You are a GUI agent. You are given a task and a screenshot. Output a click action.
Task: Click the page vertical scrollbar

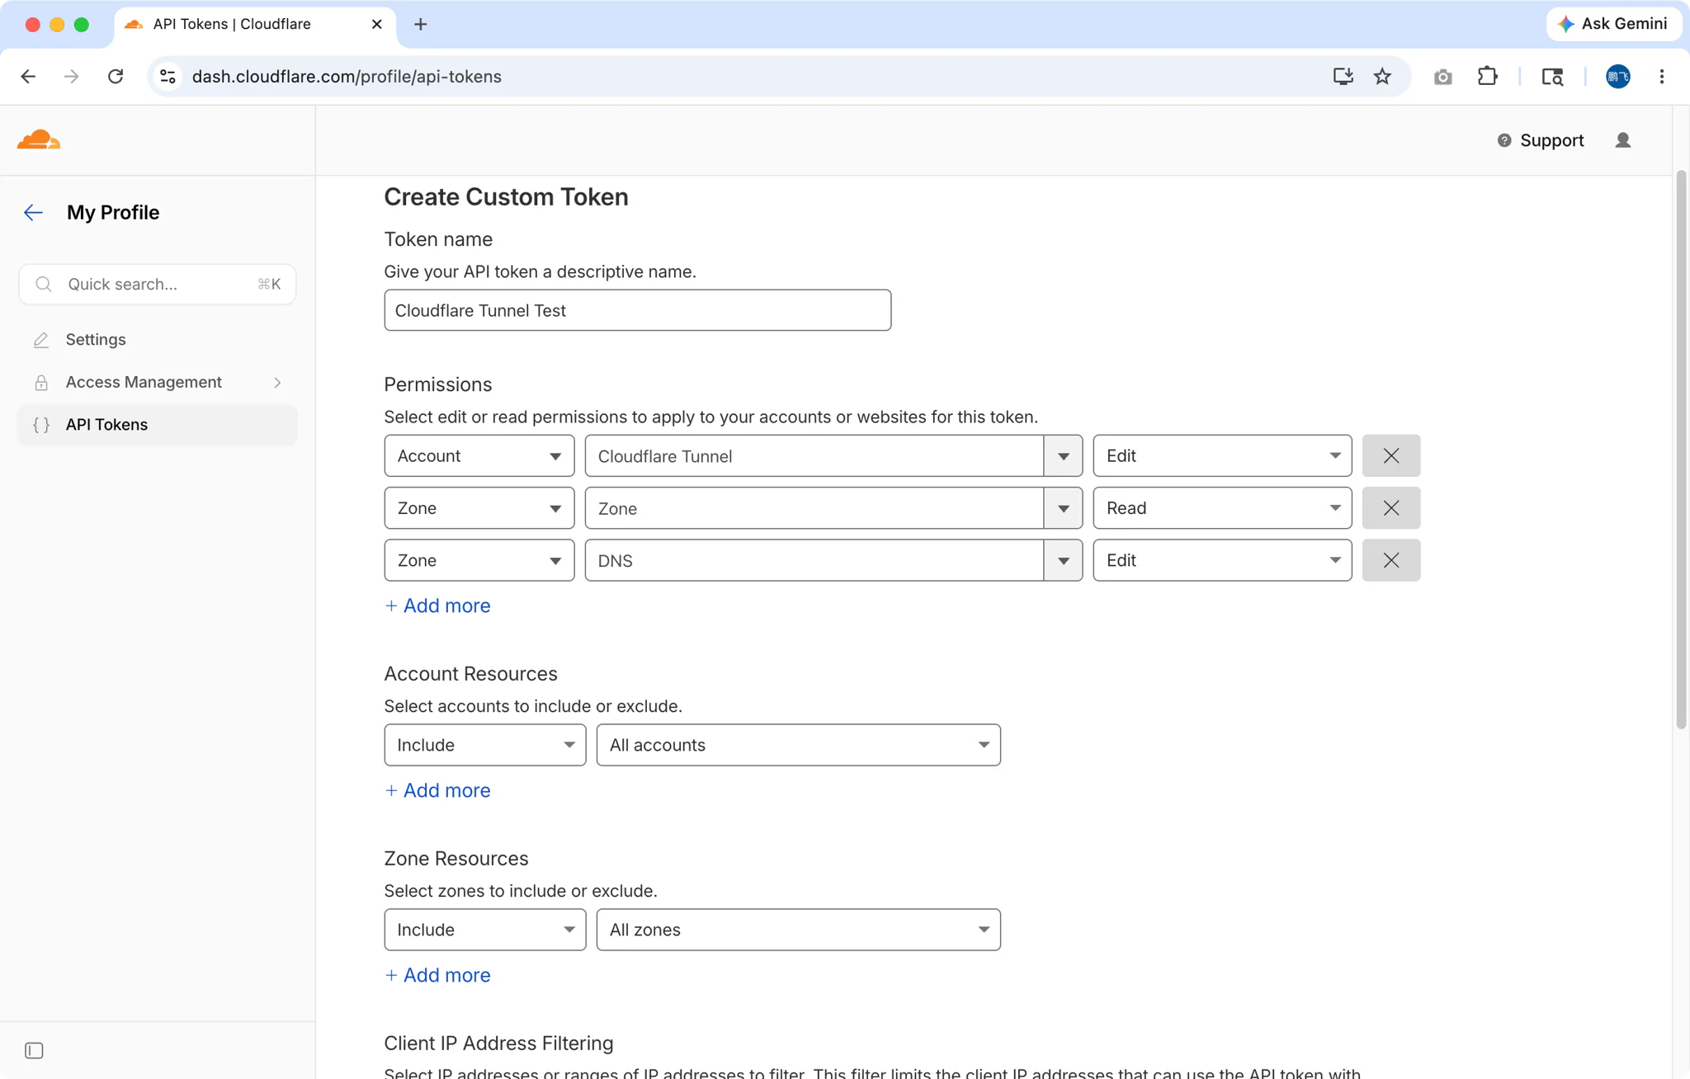coord(1681,450)
